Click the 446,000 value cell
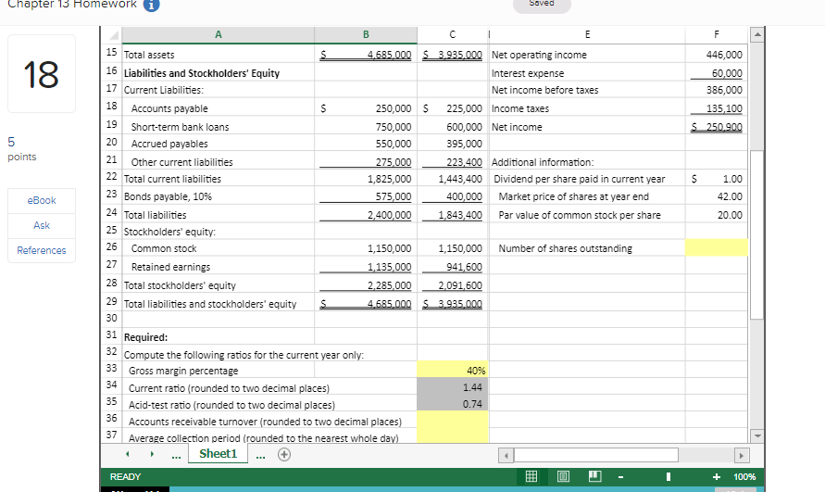 [x=716, y=55]
